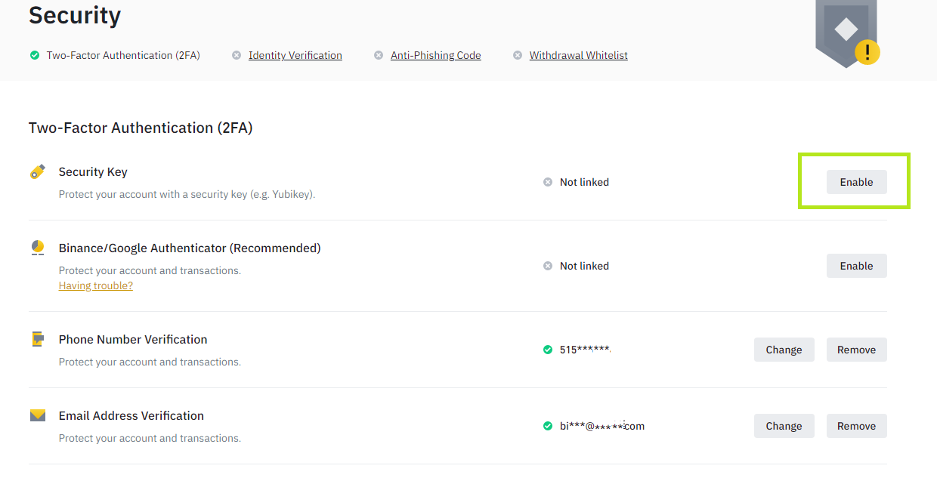
Task: Open the "Having trouble?" help link
Action: pyautogui.click(x=96, y=285)
